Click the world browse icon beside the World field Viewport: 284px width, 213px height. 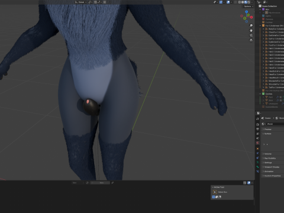click(x=263, y=124)
